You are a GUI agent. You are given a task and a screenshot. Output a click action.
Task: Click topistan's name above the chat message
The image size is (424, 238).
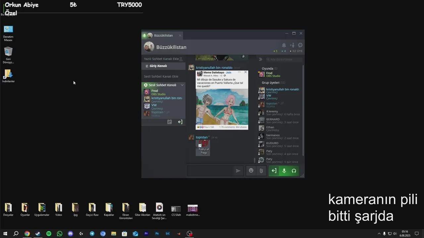pyautogui.click(x=201, y=137)
